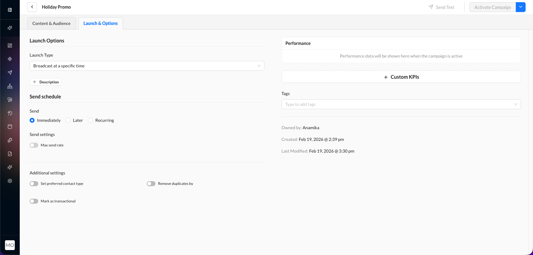Open the hierarchy flow icon in sidebar
This screenshot has width=533, height=255.
[10, 86]
